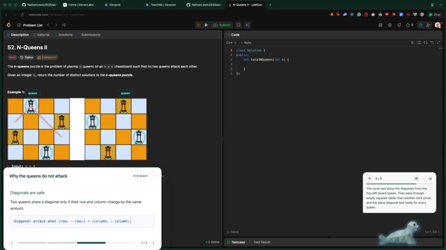Go to the next lesson step

pos(153,243)
